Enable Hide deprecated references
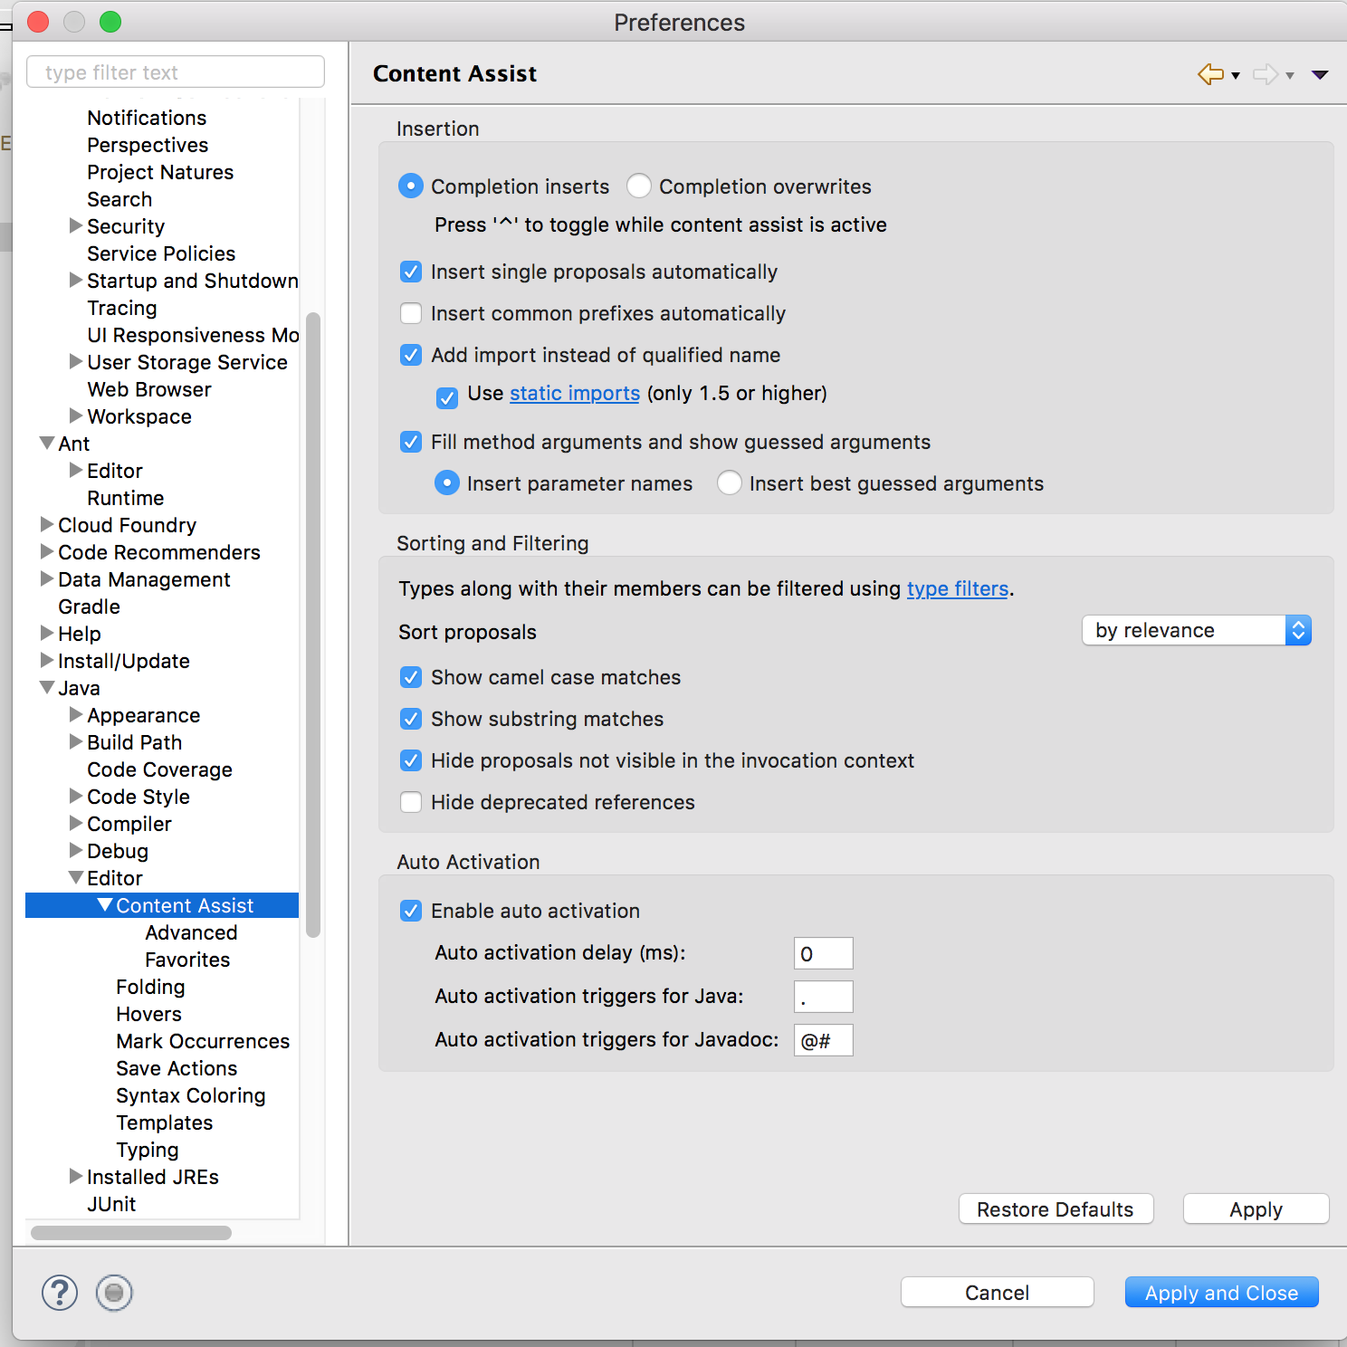Image resolution: width=1347 pixels, height=1347 pixels. tap(411, 802)
